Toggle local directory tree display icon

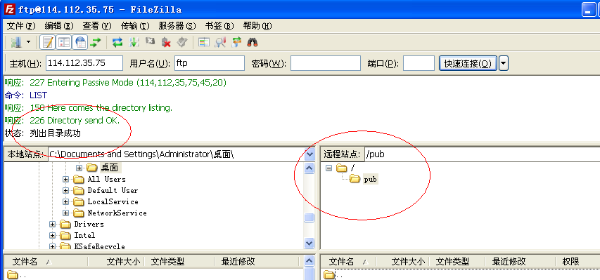tap(64, 42)
